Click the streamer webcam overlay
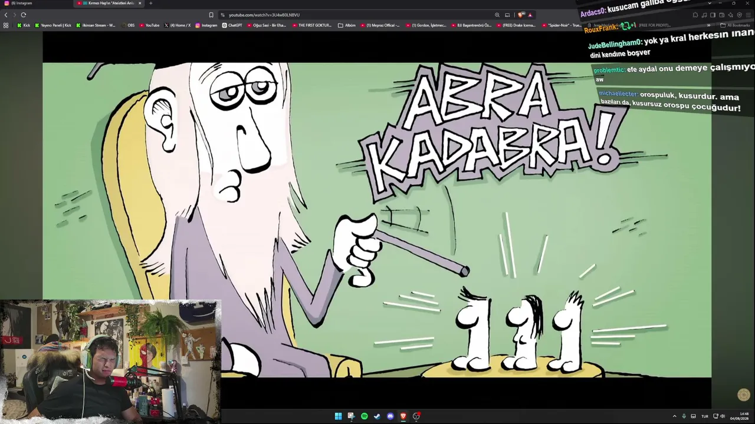This screenshot has width=755, height=424. pos(110,362)
